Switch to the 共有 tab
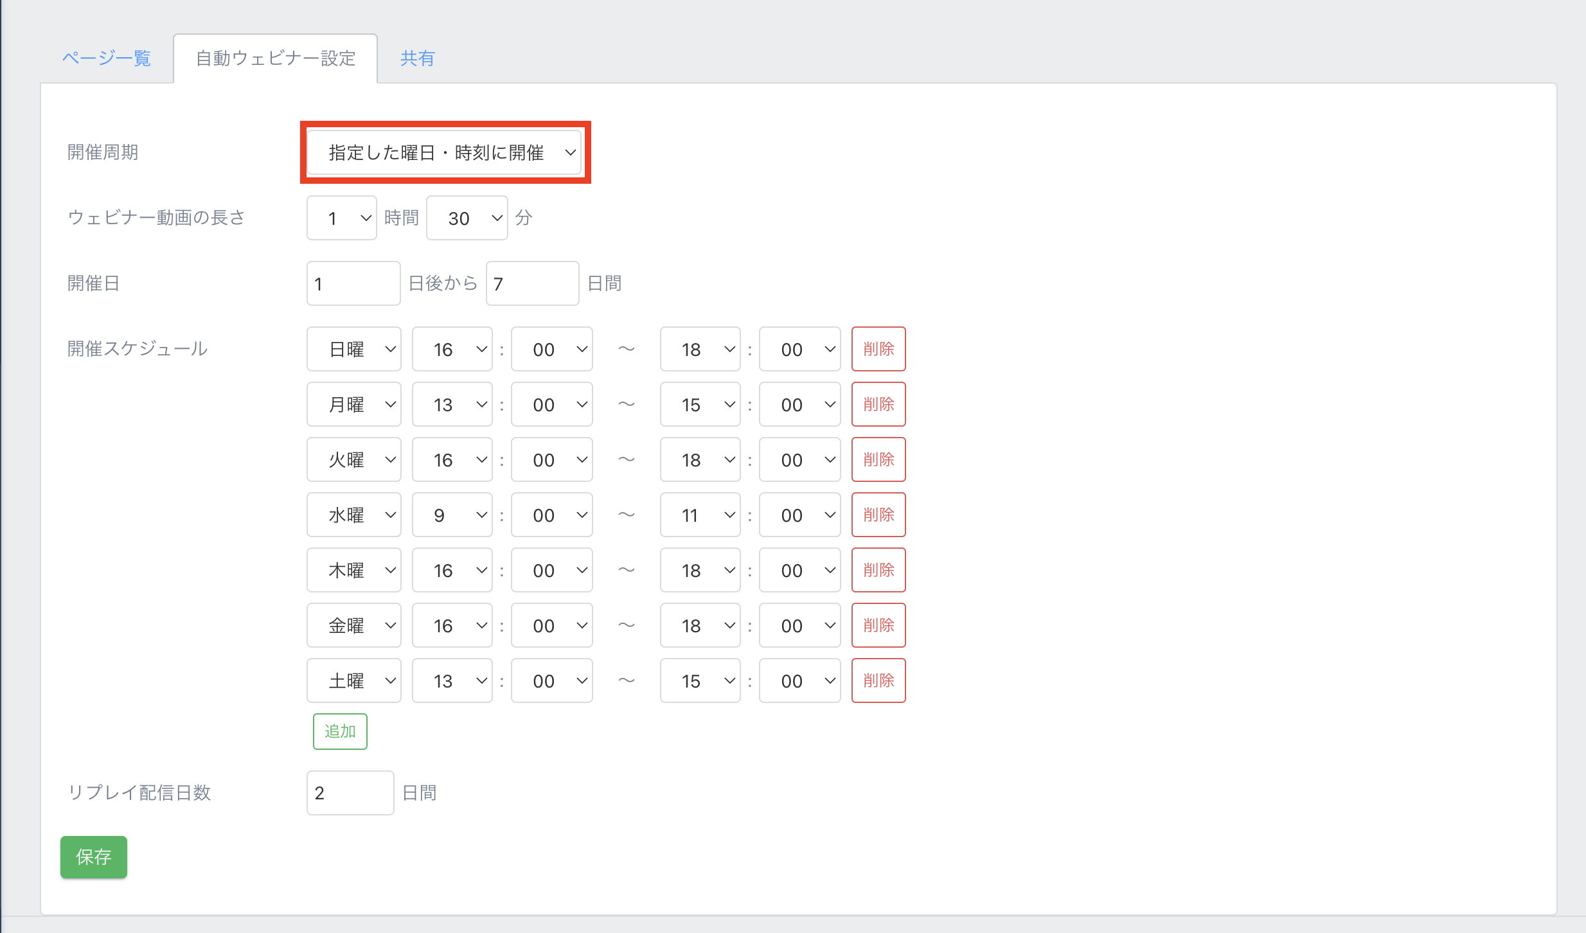Viewport: 1586px width, 933px height. [x=417, y=58]
